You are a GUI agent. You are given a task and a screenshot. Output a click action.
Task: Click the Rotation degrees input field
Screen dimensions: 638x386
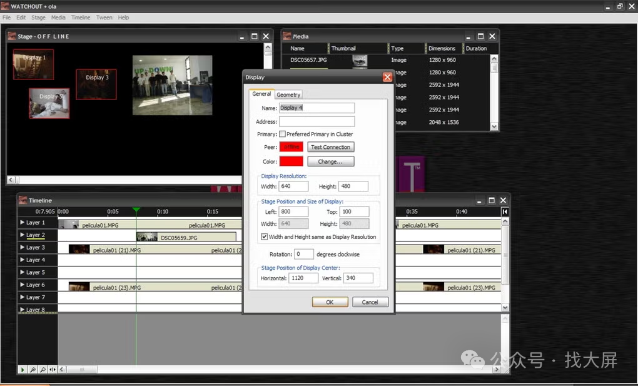[x=304, y=255]
